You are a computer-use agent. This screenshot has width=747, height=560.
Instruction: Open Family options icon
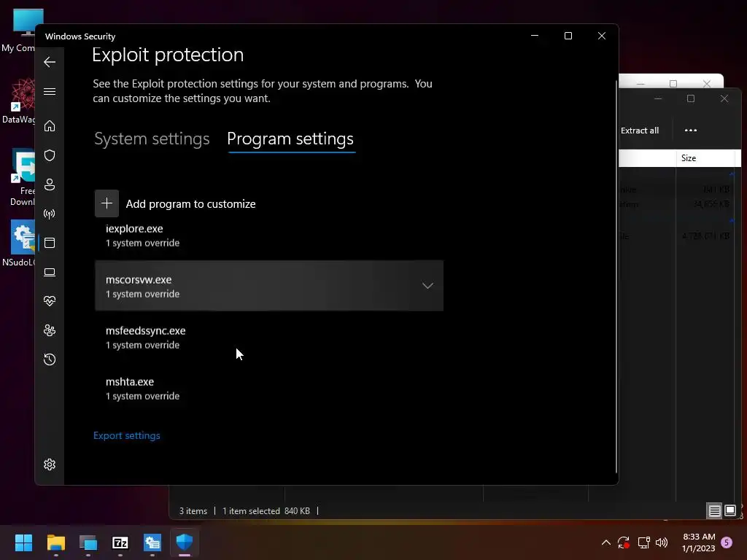[50, 330]
